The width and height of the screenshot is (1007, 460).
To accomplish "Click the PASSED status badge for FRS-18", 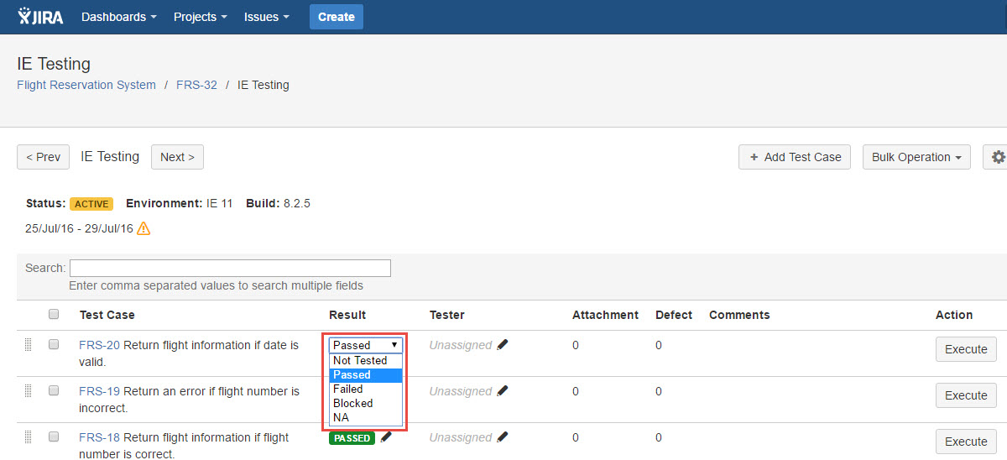I will coord(352,438).
